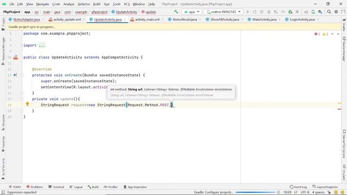
Task: Switch to the MainActivity.java tab
Action: pos(264,19)
